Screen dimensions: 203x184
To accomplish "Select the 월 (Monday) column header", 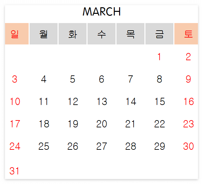I will tap(43, 34).
